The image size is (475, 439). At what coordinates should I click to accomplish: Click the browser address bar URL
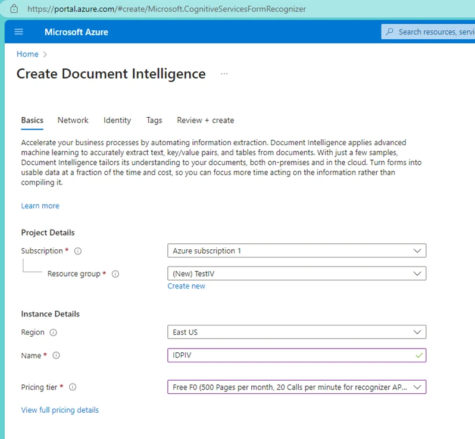click(x=167, y=9)
